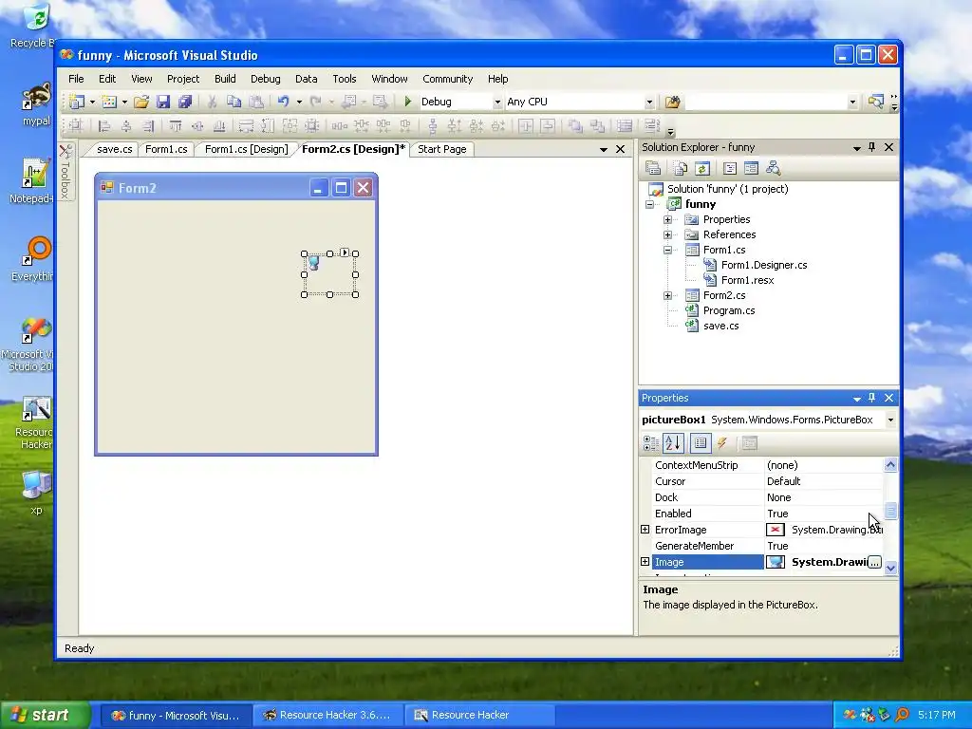Click the Add New Item toolbar icon

pyautogui.click(x=109, y=102)
